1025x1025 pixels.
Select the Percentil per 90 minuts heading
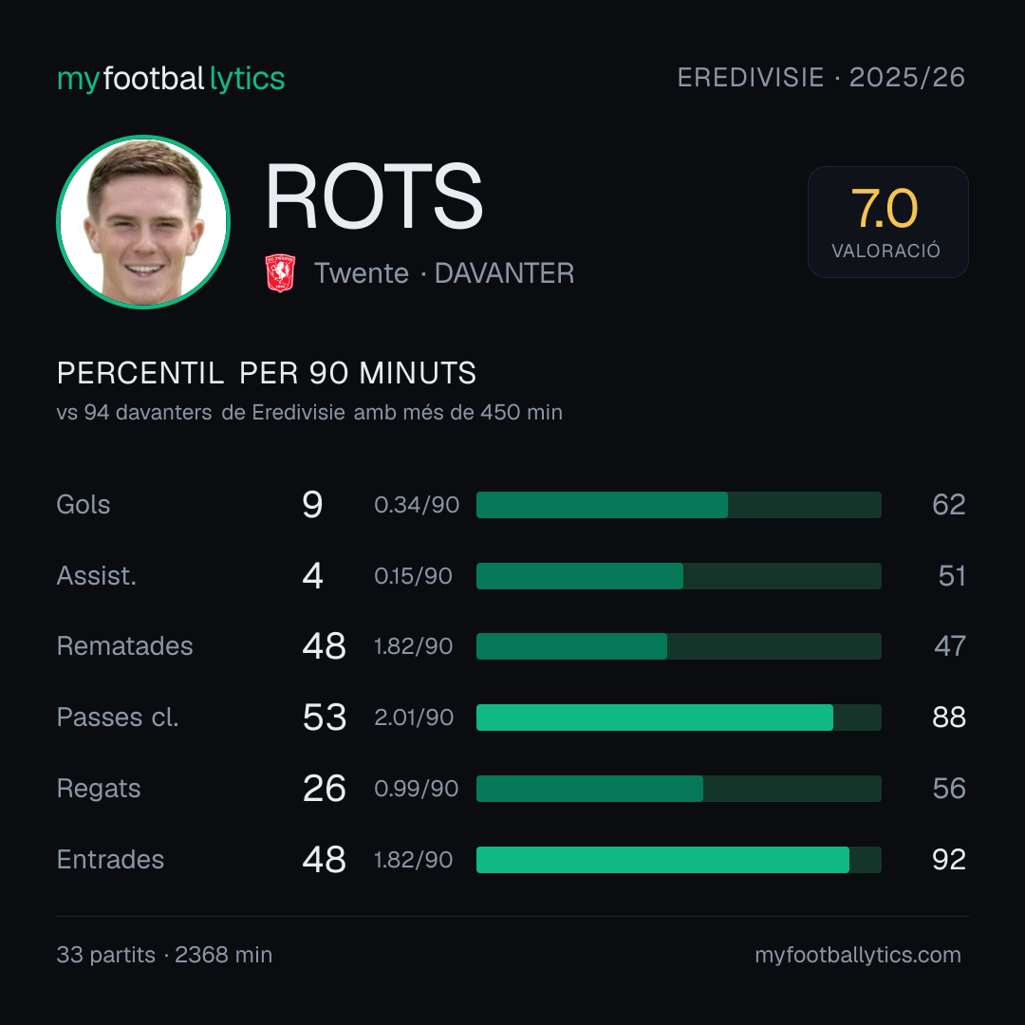pos(266,373)
